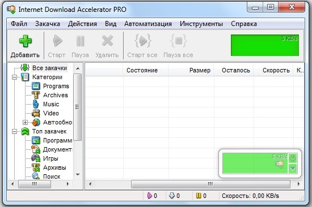Select the Music category icon
The image size is (312, 207).
pos(36,104)
